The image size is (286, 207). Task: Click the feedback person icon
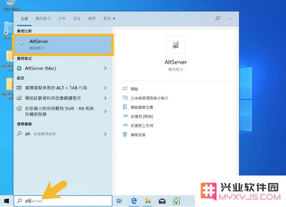pos(218,18)
